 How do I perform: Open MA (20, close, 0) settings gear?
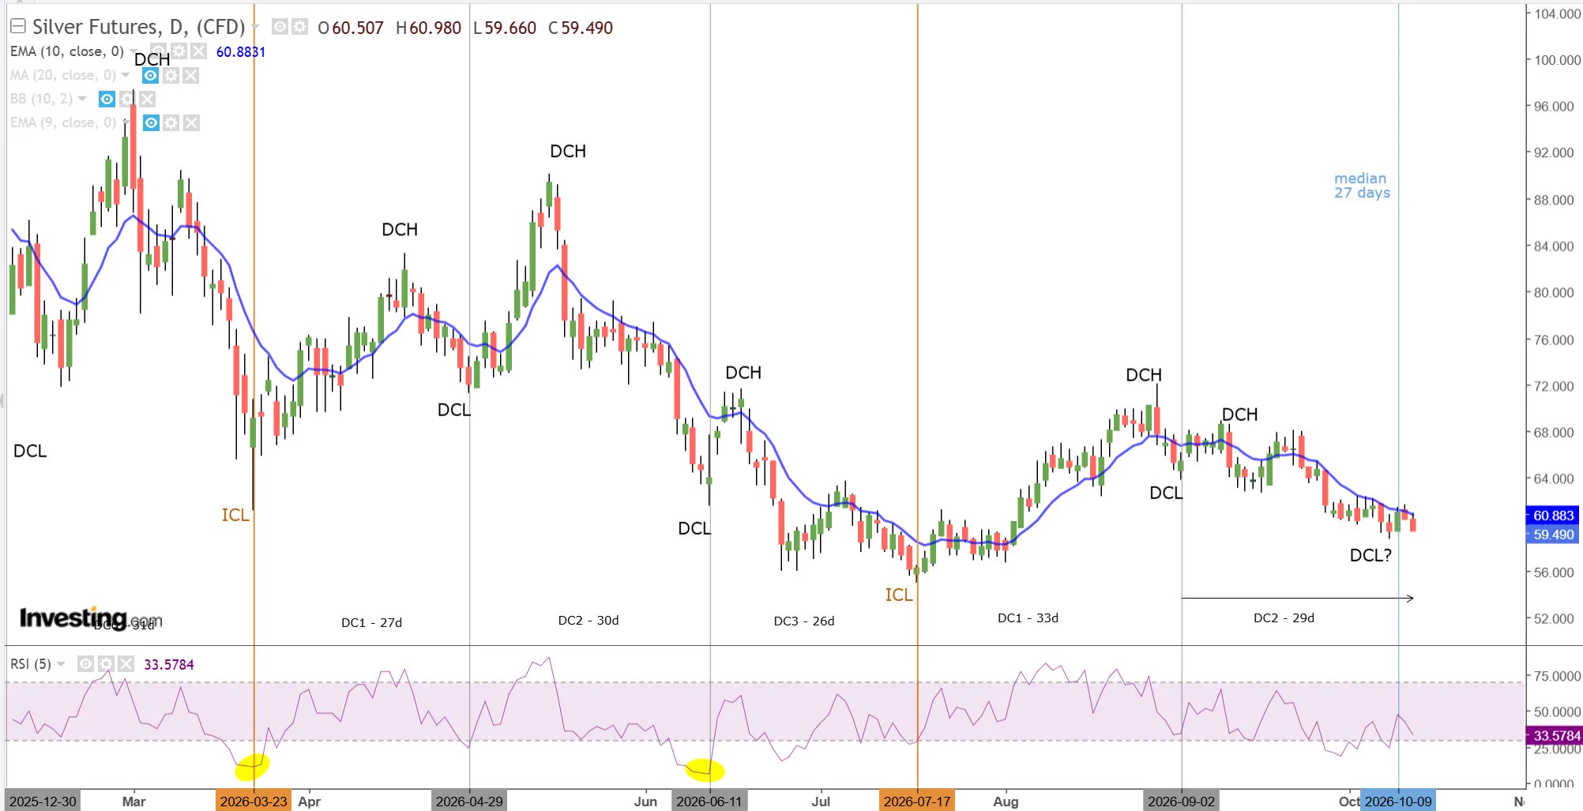(171, 75)
